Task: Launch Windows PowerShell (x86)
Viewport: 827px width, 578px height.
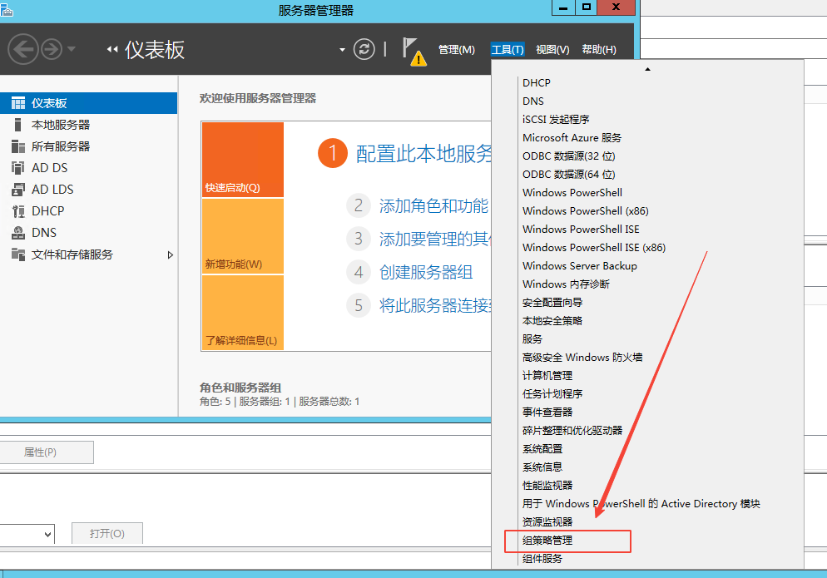Action: 586,211
